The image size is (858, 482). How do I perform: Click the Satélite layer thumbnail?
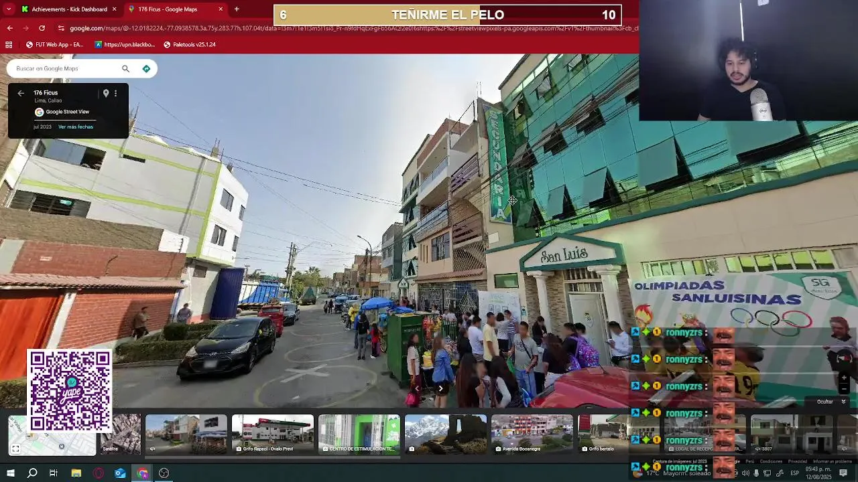coord(121,434)
